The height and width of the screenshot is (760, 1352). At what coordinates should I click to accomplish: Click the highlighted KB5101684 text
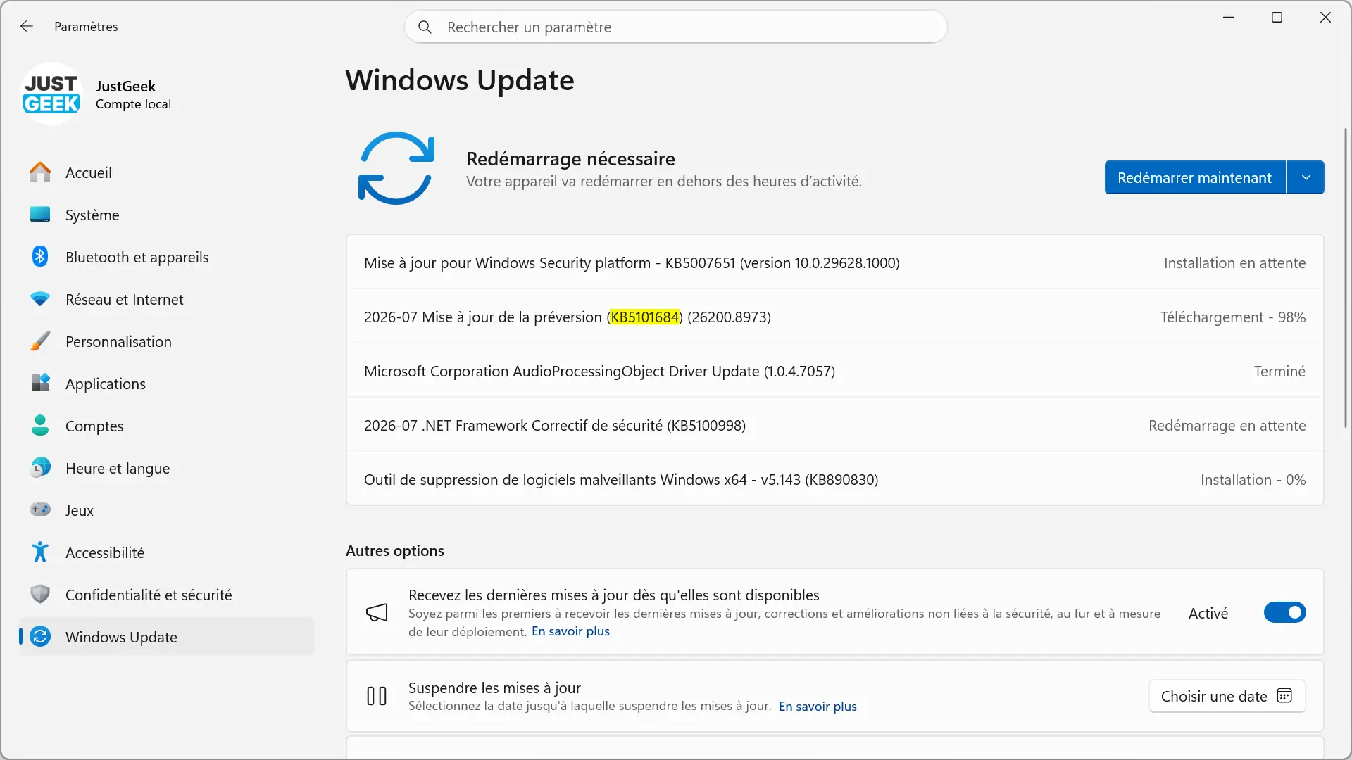click(x=644, y=317)
